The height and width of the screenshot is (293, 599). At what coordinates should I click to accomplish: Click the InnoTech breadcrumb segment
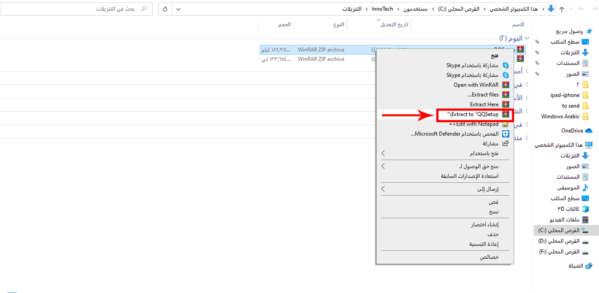pos(382,9)
